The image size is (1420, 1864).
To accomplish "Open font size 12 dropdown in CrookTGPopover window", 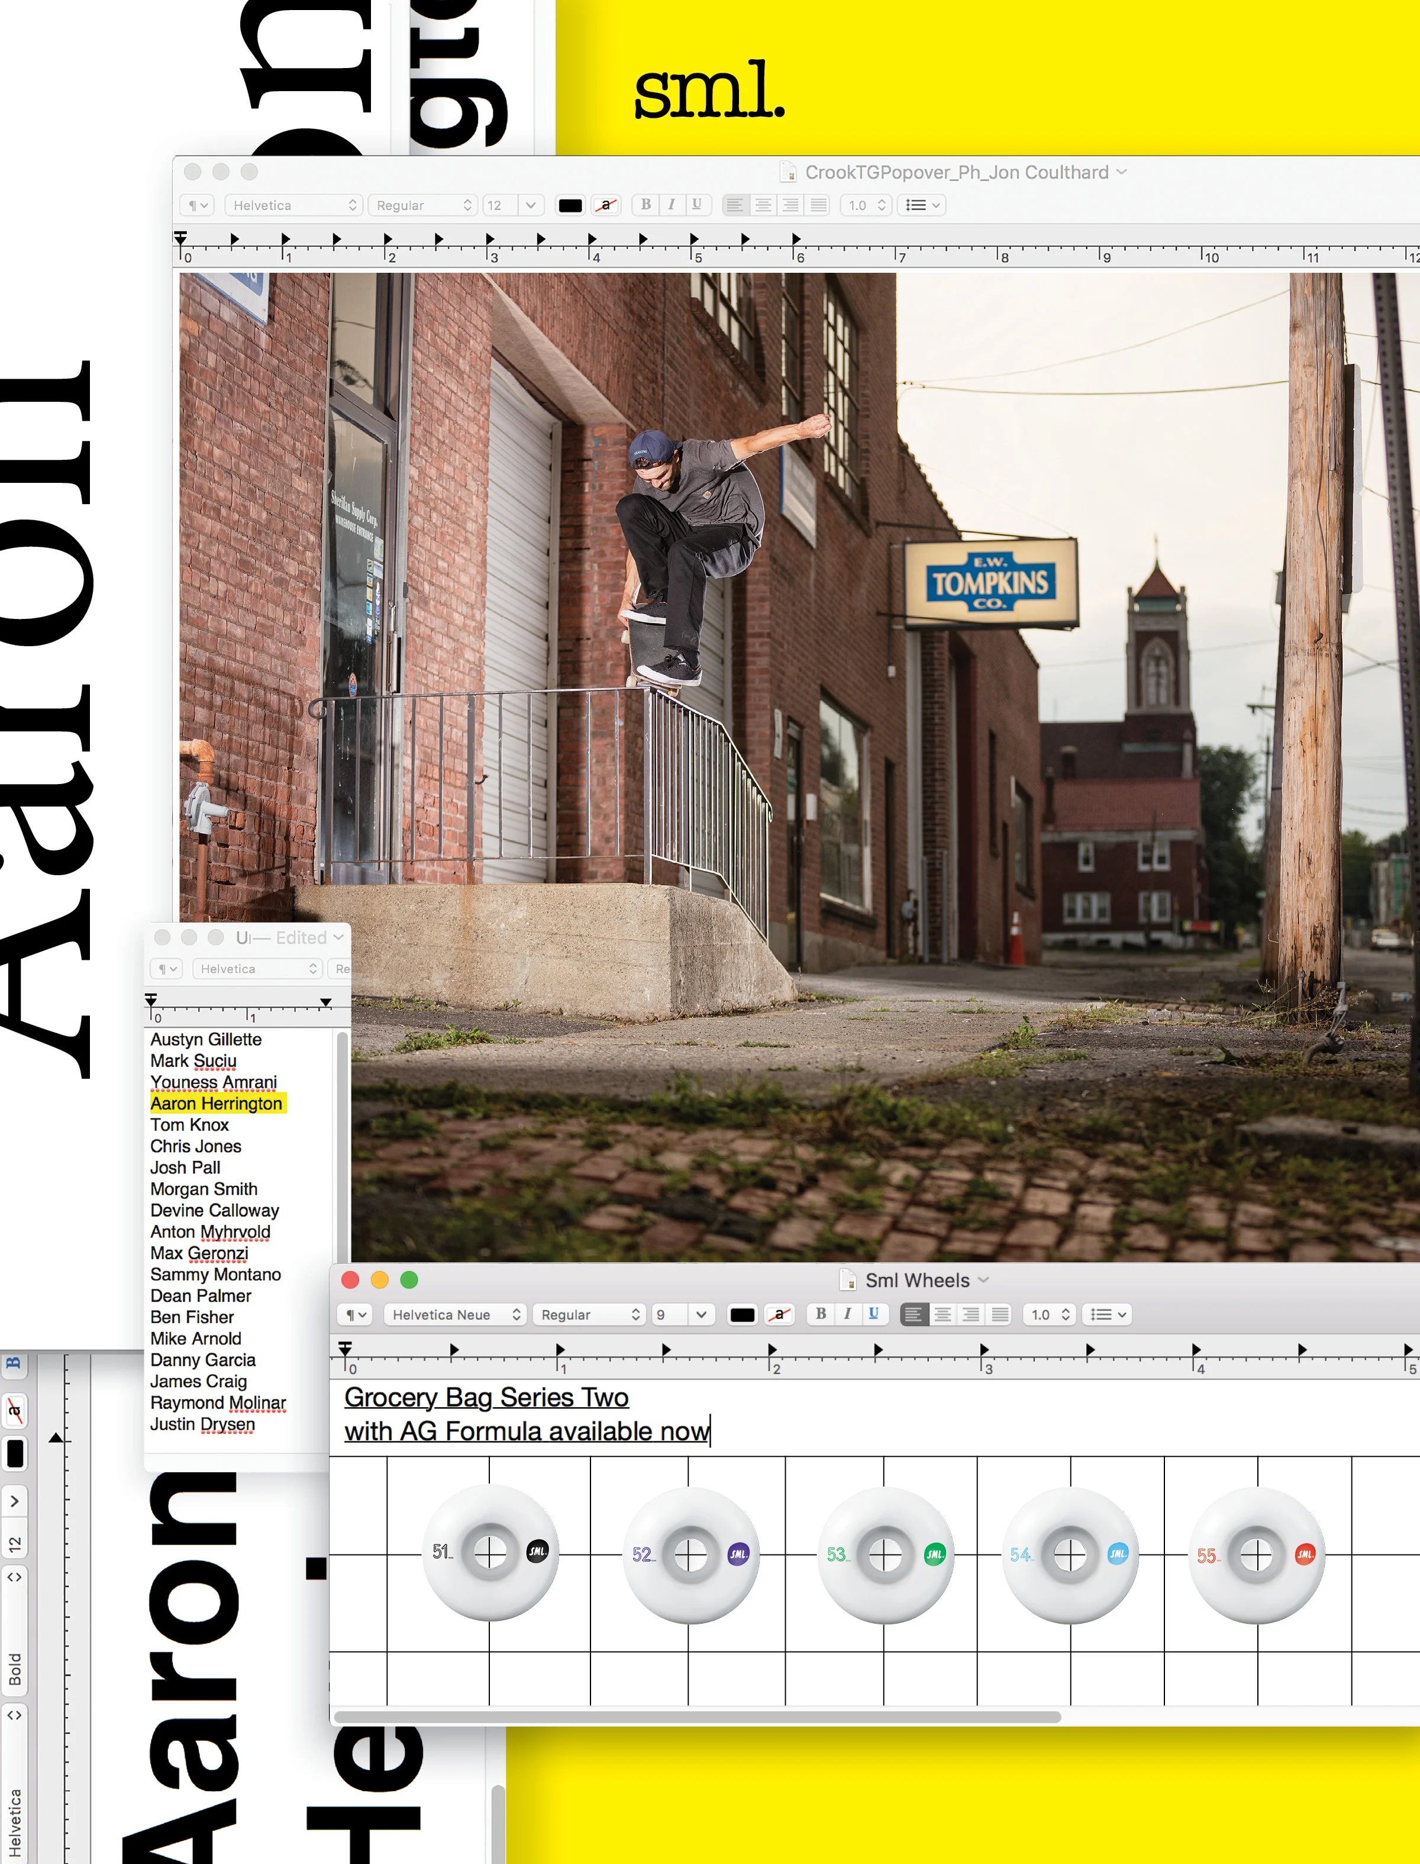I will tap(530, 205).
